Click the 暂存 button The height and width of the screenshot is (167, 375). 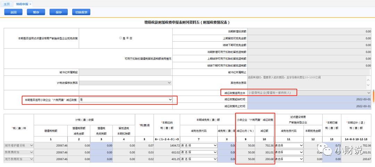click(36, 12)
